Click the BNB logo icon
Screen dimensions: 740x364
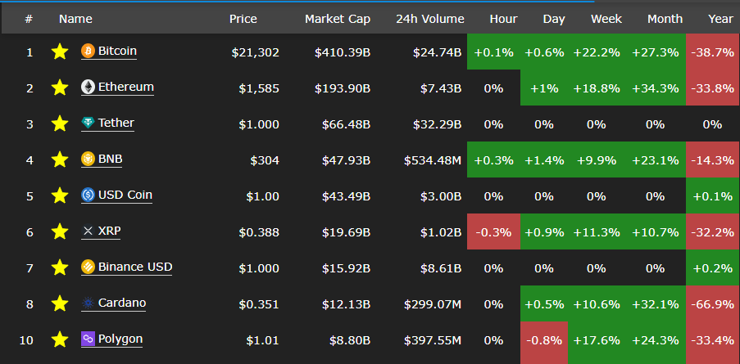(88, 160)
